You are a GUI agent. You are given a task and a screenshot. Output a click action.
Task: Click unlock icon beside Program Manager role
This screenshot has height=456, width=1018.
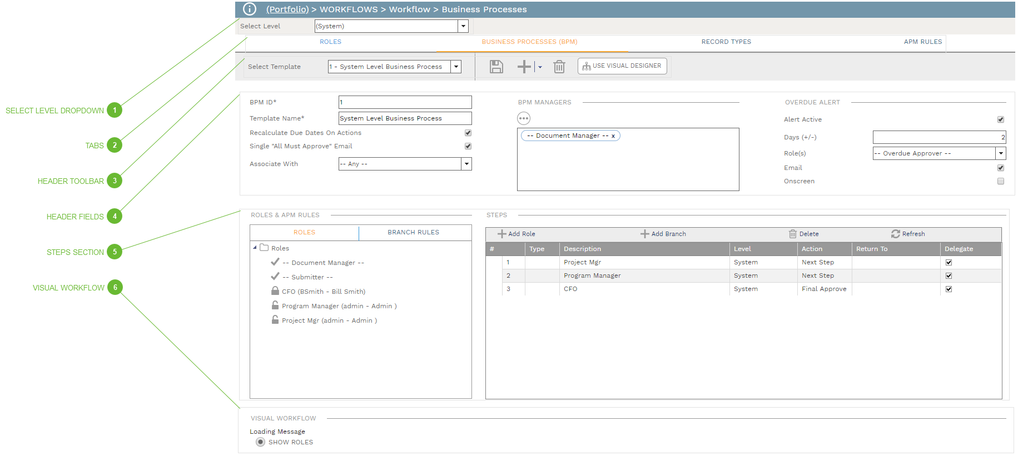(x=275, y=305)
